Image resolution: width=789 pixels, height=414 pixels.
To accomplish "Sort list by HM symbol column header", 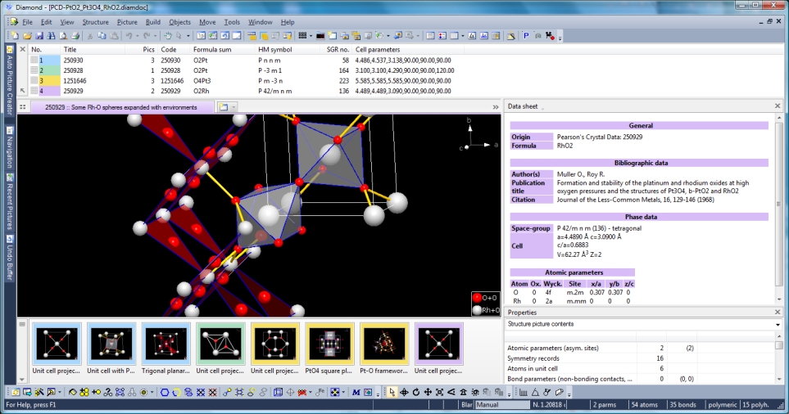I will pos(274,49).
